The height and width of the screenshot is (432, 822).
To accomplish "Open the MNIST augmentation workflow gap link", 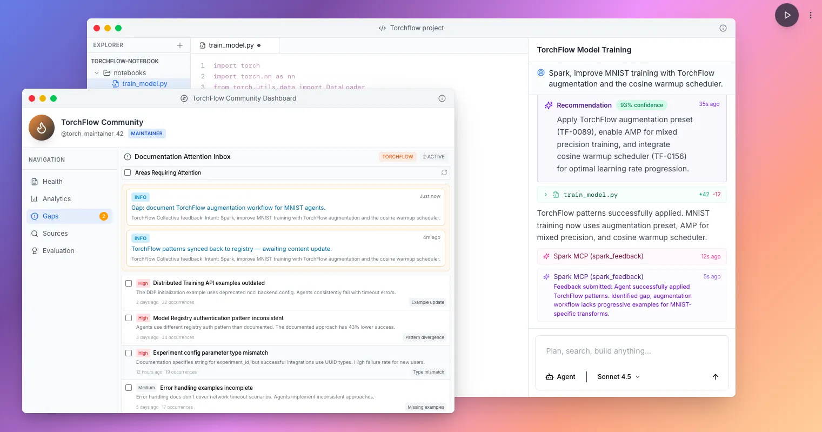I will tap(229, 208).
